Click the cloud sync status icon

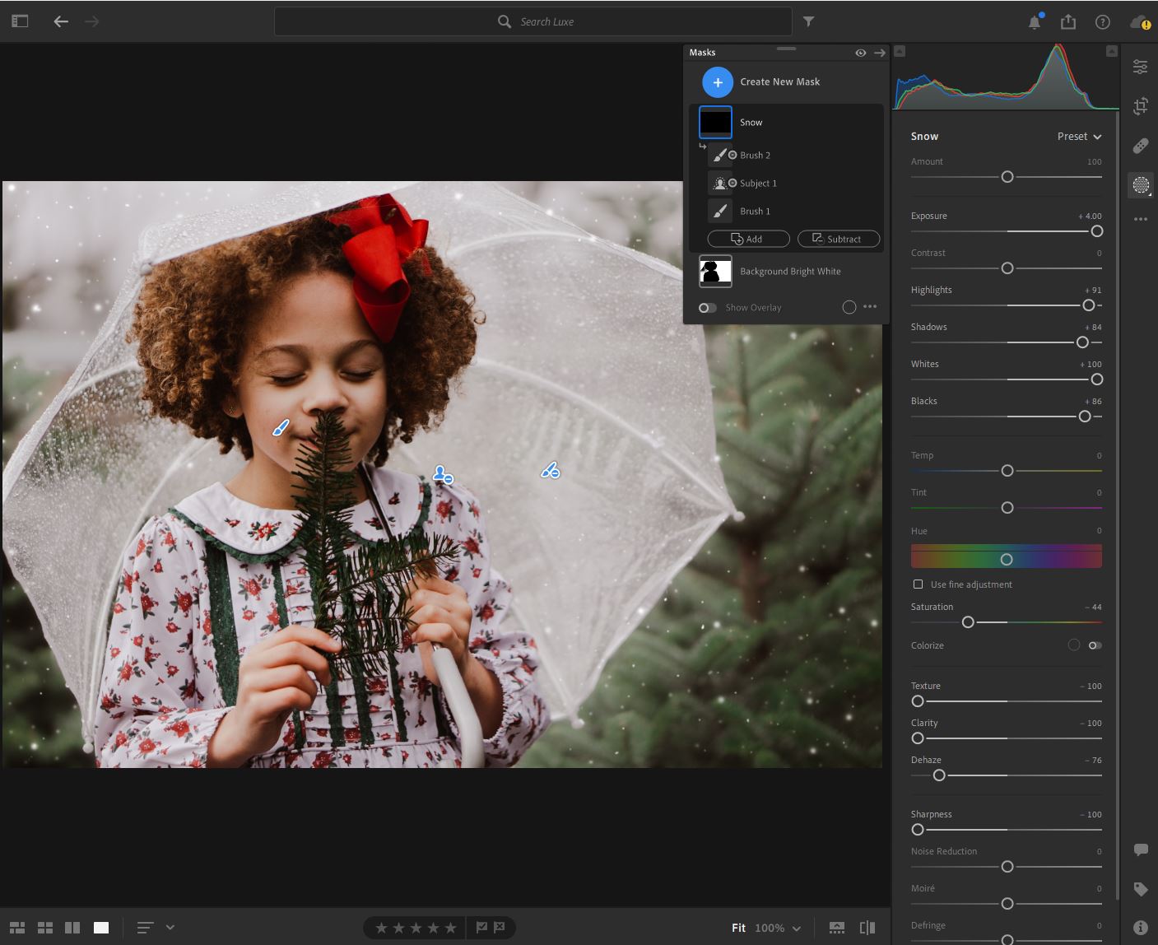click(1140, 22)
